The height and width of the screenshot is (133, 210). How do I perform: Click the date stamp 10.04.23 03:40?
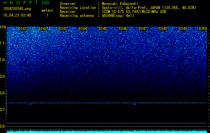[x=17, y=15]
